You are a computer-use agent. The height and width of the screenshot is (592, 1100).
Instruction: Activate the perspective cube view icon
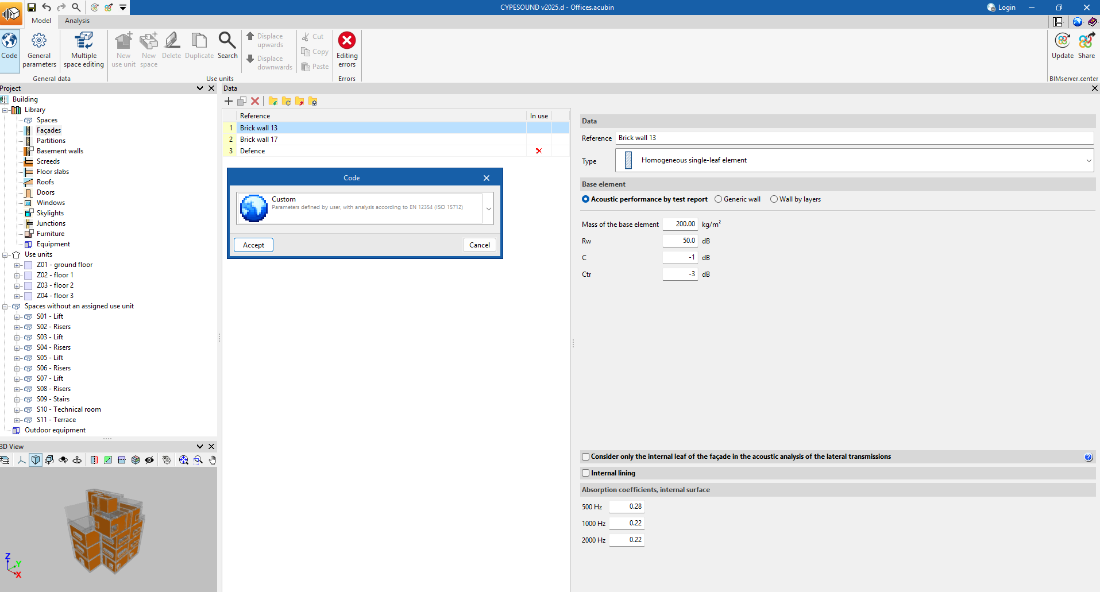click(x=36, y=460)
